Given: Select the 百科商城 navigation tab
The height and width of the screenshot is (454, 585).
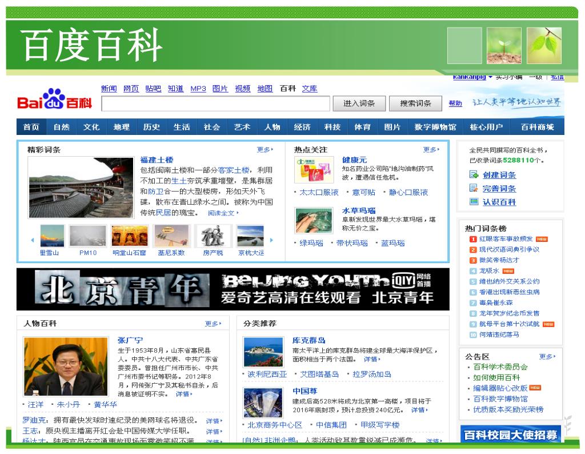Looking at the screenshot, I should [537, 127].
